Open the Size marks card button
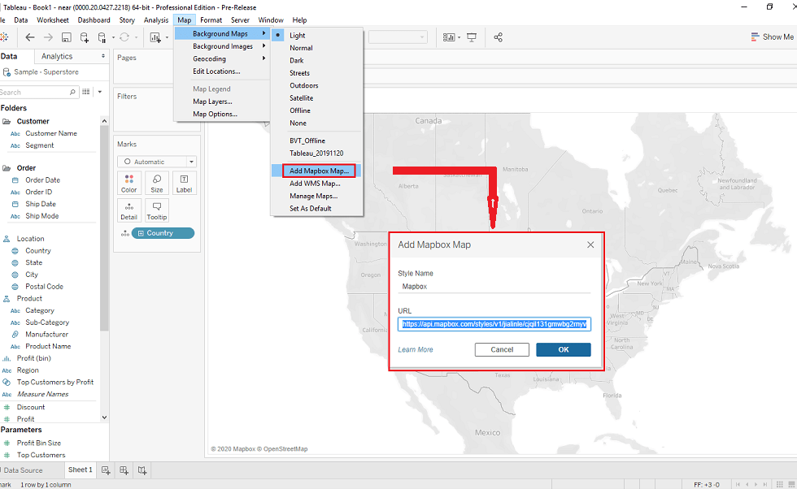797x489 pixels. pos(156,183)
